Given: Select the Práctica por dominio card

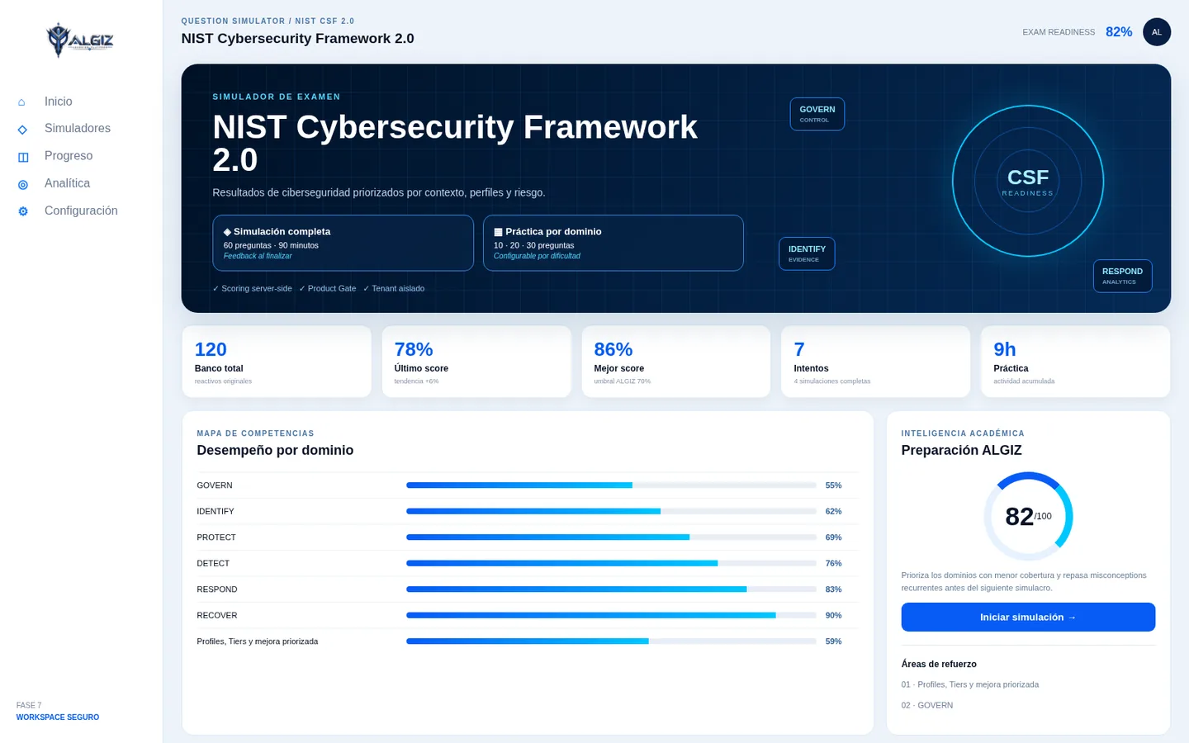Looking at the screenshot, I should [613, 243].
